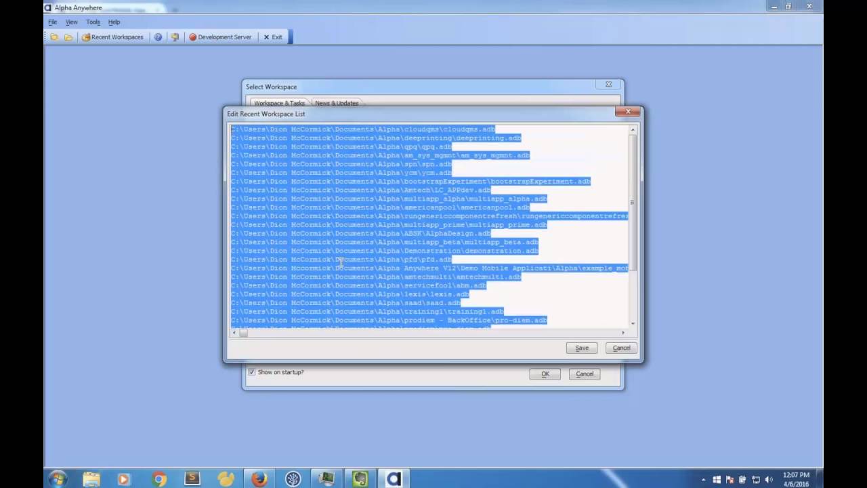Click the saad.adb path line
867x488 pixels.
tap(345, 303)
